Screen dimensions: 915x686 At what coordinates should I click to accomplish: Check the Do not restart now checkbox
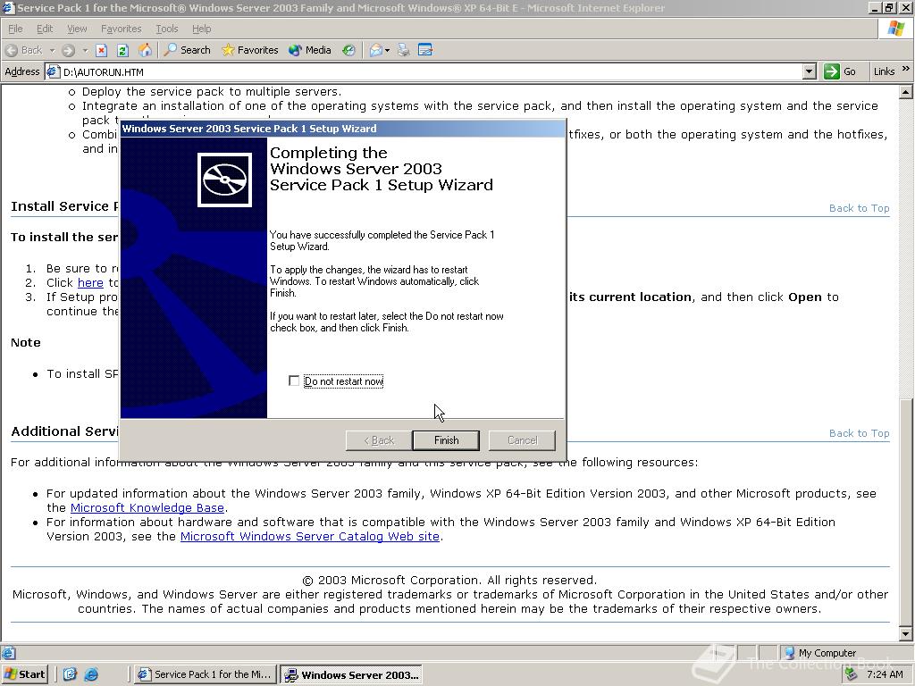[294, 381]
